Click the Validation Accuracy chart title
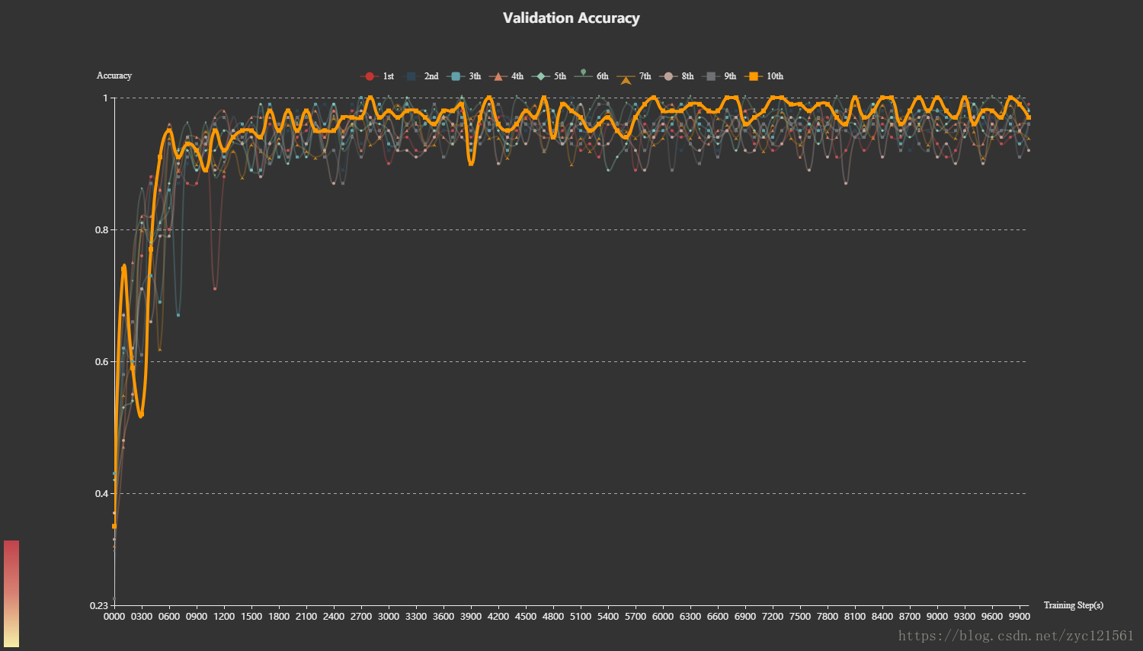1143x651 pixels. coord(571,18)
